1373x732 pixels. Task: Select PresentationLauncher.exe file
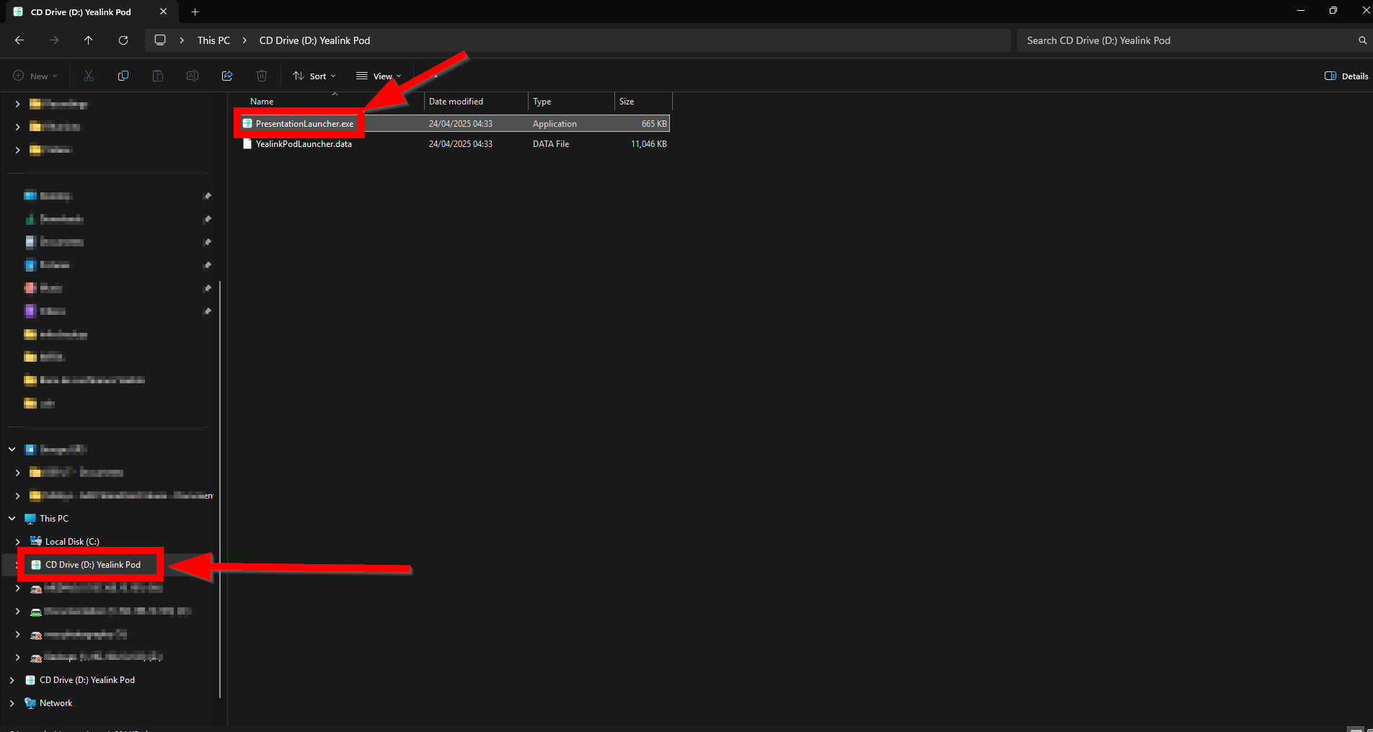tap(304, 124)
